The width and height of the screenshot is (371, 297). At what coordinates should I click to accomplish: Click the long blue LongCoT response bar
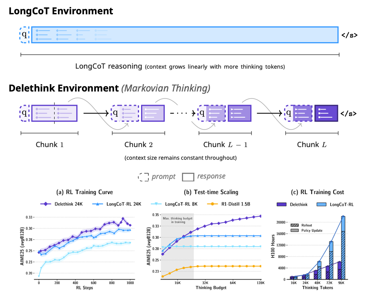185,35
